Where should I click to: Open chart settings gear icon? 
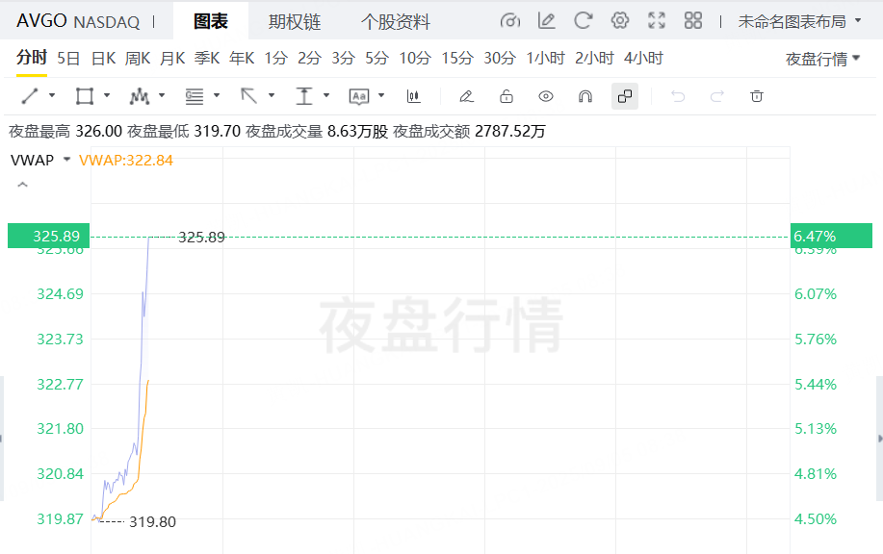click(x=620, y=21)
